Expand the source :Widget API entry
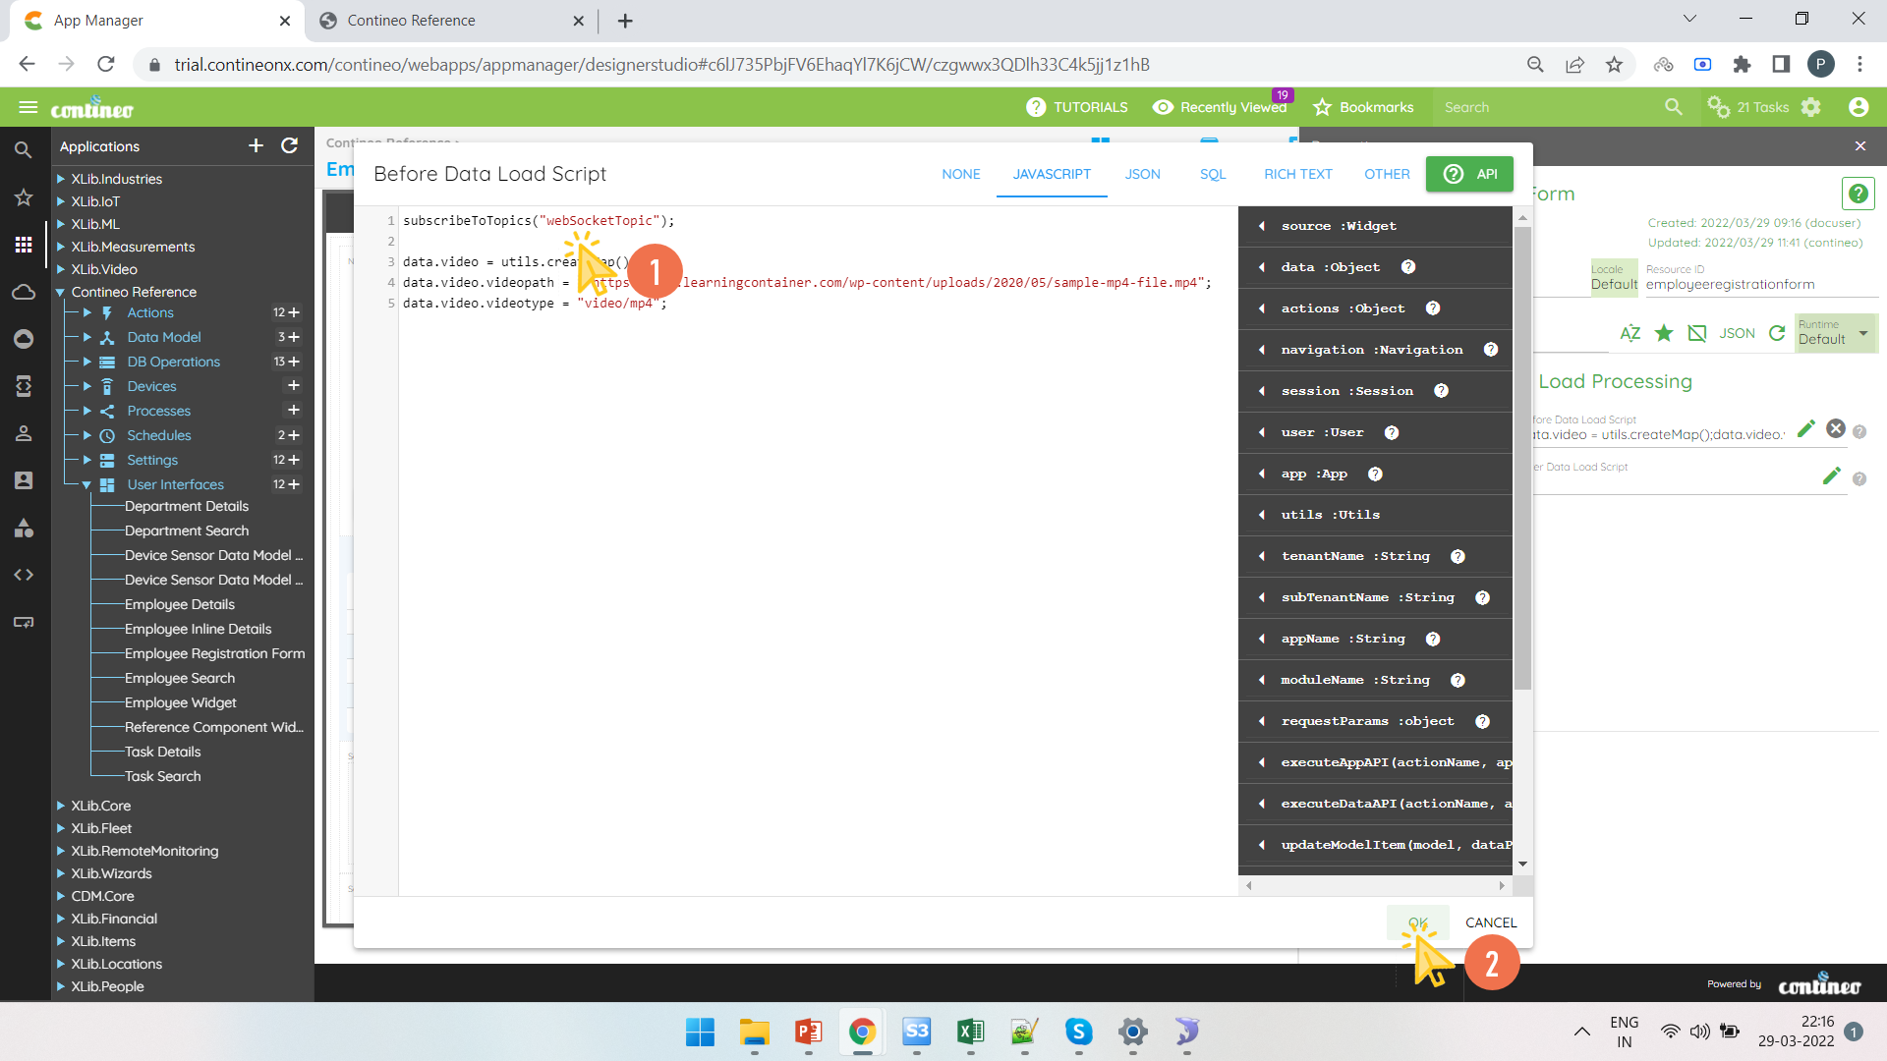Viewport: 1887px width, 1061px height. tap(1262, 226)
